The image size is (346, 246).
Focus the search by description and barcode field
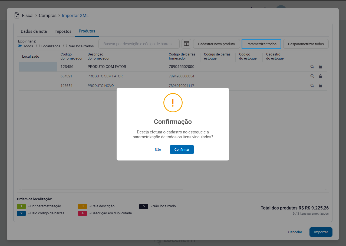click(139, 44)
